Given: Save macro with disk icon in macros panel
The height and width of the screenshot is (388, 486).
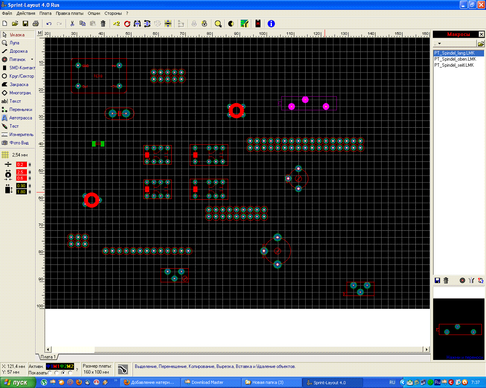Looking at the screenshot, I should tap(437, 280).
